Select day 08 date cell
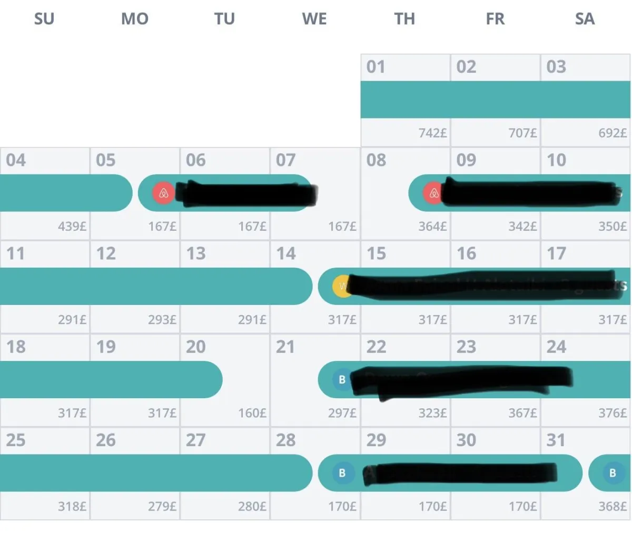The width and height of the screenshot is (632, 551). (406, 194)
